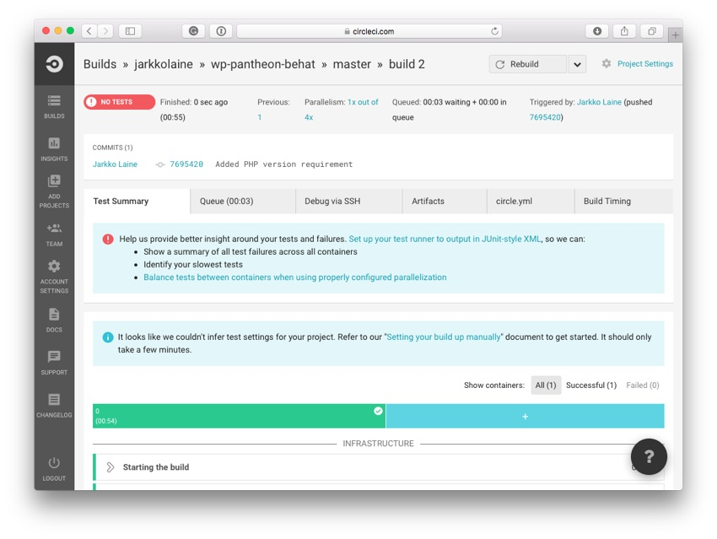Open the Rebuild dropdown arrow

pos(577,64)
